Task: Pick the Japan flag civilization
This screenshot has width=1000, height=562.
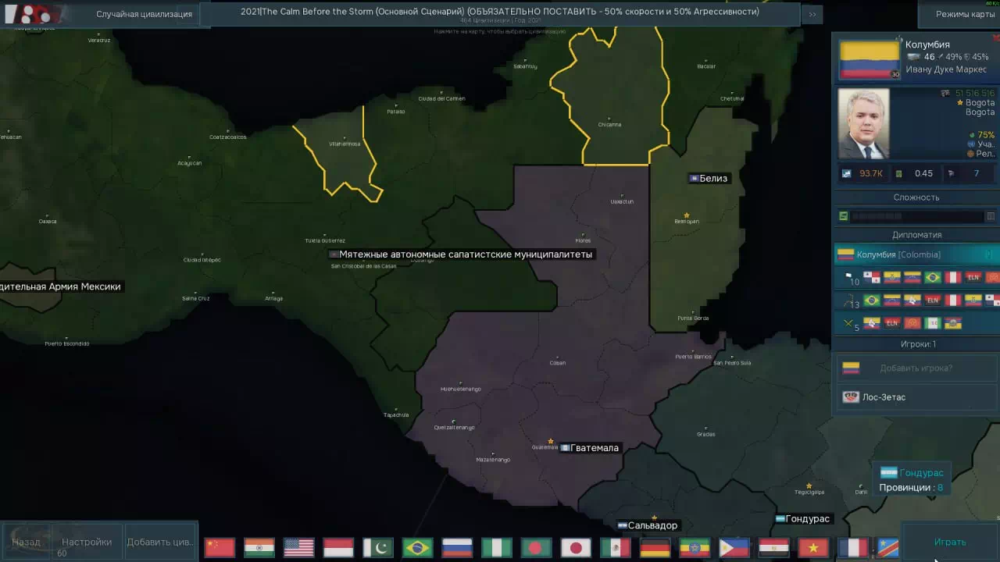Action: click(x=576, y=548)
